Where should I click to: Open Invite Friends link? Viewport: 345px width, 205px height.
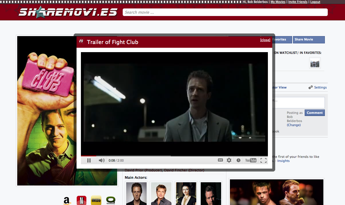[x=298, y=2]
